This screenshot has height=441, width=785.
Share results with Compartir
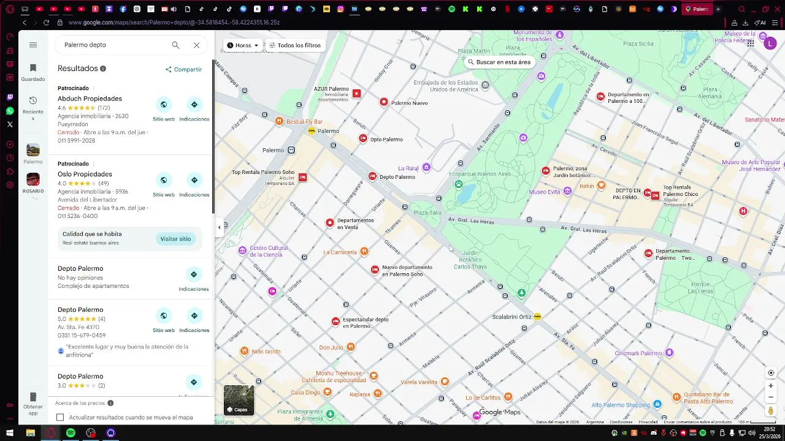(183, 69)
